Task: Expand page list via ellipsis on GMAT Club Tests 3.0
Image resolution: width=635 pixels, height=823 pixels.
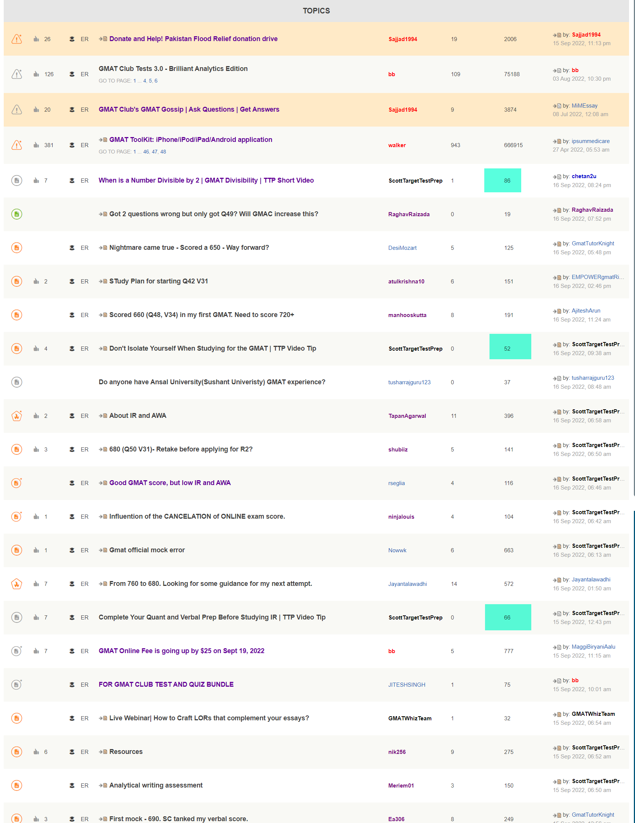Action: [140, 81]
